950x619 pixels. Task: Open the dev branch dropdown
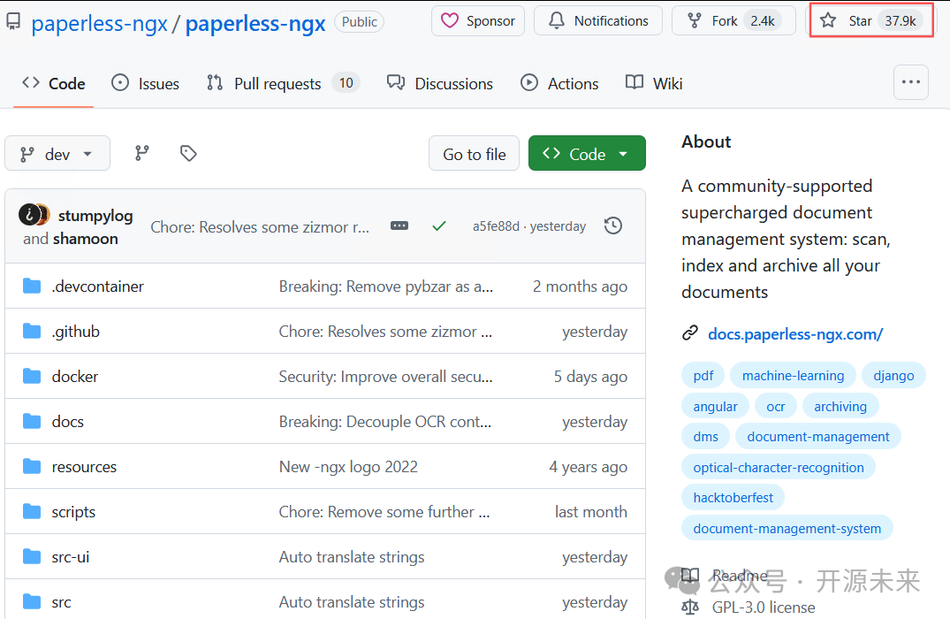point(57,152)
